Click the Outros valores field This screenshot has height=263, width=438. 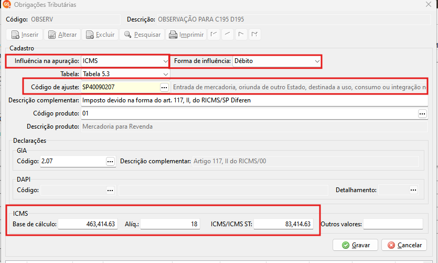pyautogui.click(x=393, y=224)
